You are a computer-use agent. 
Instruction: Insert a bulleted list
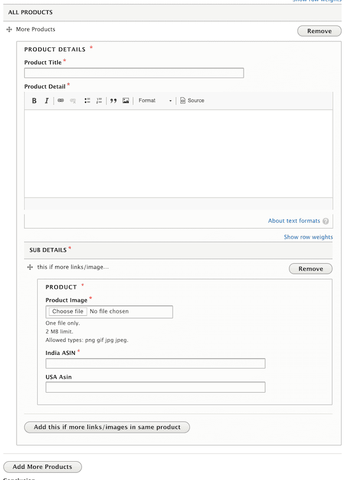[87, 100]
